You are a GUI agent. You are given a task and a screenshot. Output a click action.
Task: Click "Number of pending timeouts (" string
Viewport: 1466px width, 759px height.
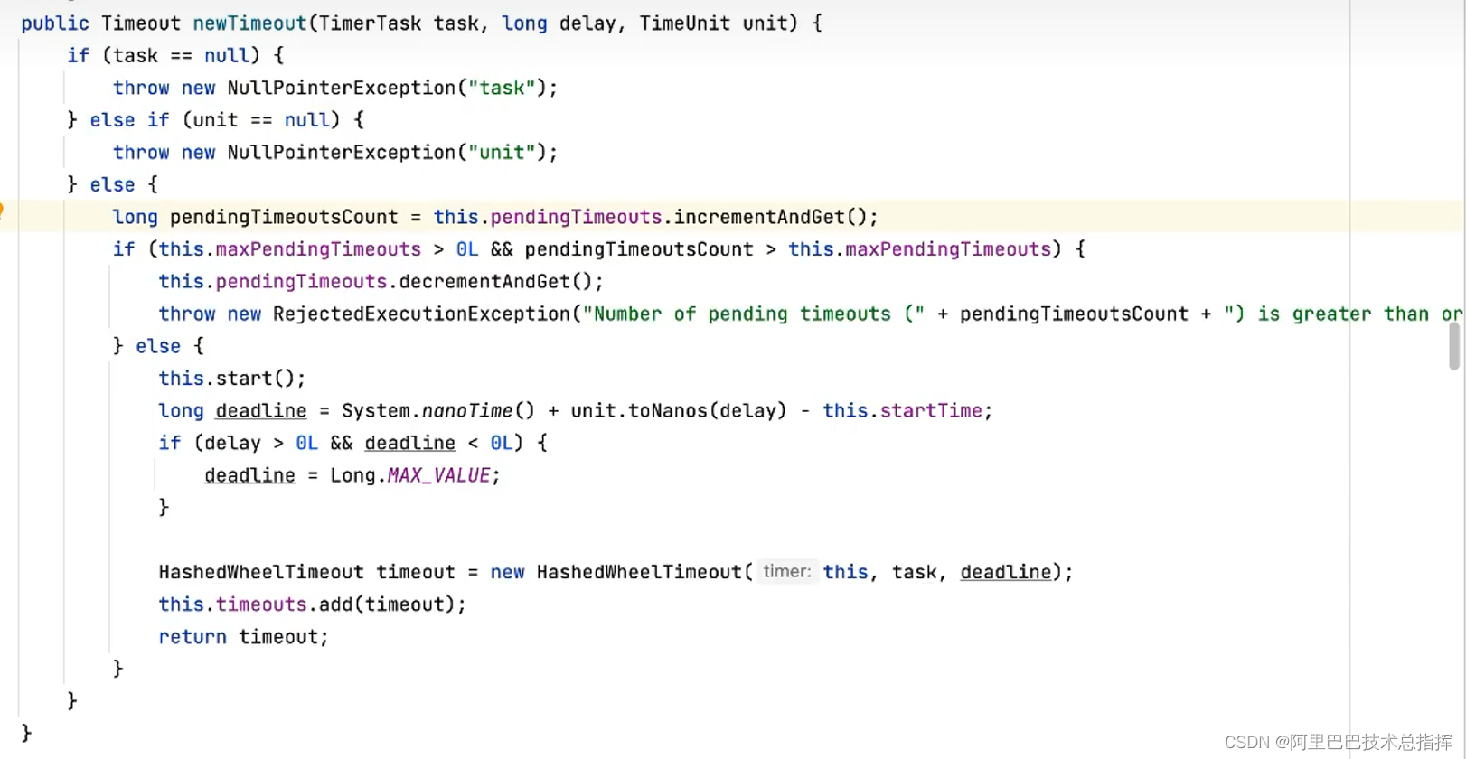click(x=754, y=314)
